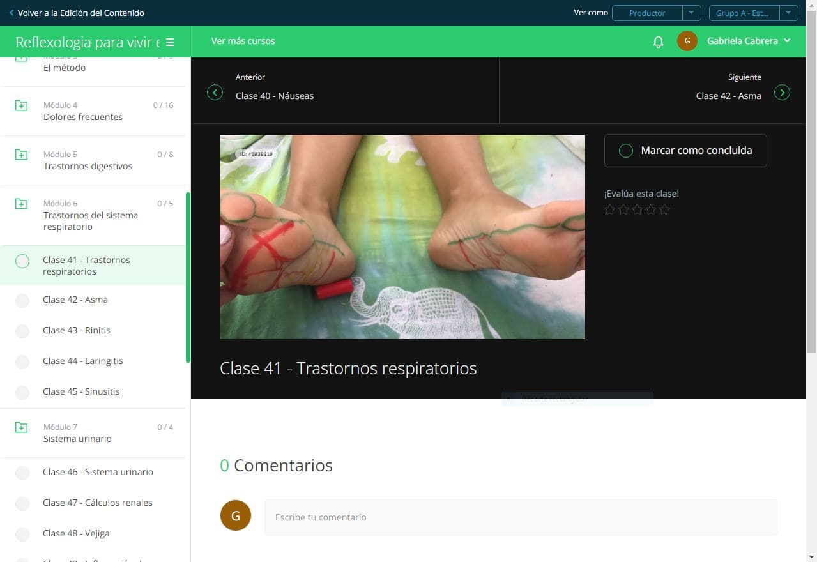The height and width of the screenshot is (562, 817).
Task: Click back arrow to Edición del Contenido
Action: pyautogui.click(x=11, y=13)
